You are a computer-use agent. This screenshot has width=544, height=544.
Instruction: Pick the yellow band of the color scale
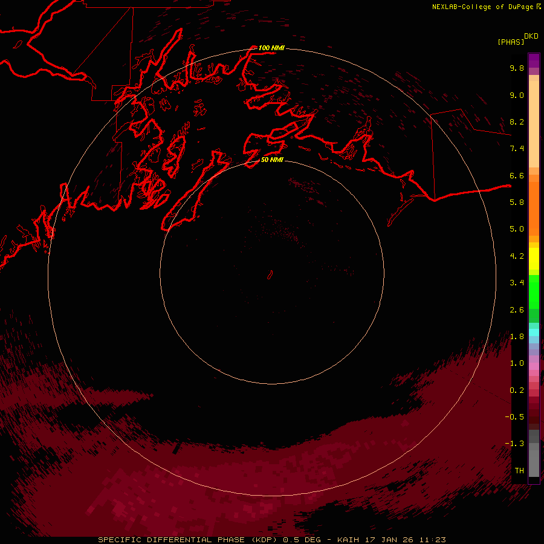pos(534,259)
